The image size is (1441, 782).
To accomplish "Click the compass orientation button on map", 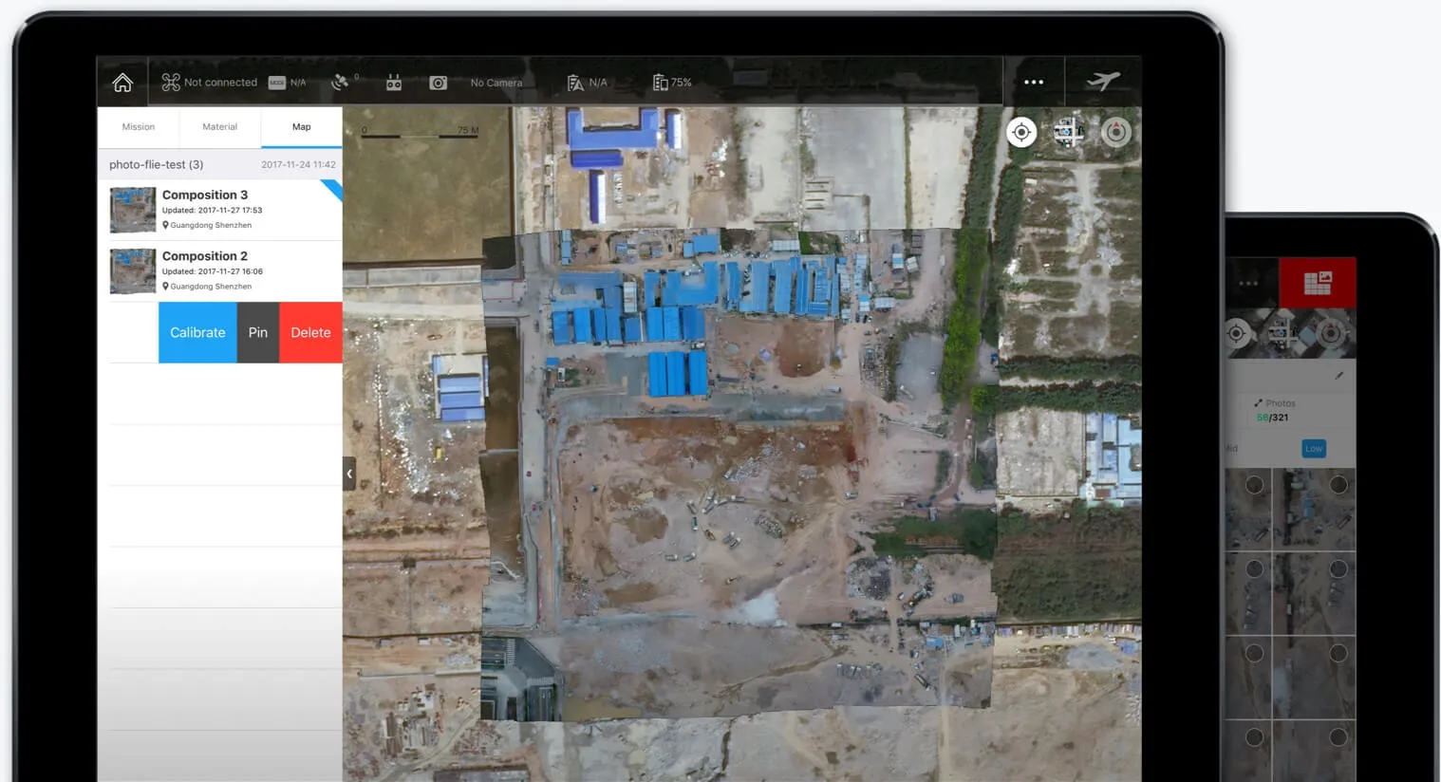I will pos(1116,132).
